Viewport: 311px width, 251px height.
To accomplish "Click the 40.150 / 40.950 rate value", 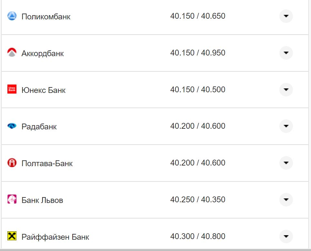I will pyautogui.click(x=197, y=53).
